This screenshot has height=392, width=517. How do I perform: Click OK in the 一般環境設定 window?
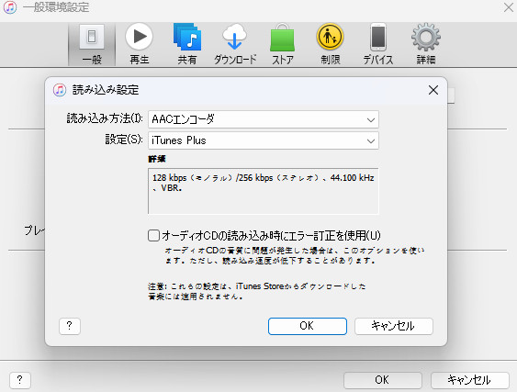[x=383, y=380]
